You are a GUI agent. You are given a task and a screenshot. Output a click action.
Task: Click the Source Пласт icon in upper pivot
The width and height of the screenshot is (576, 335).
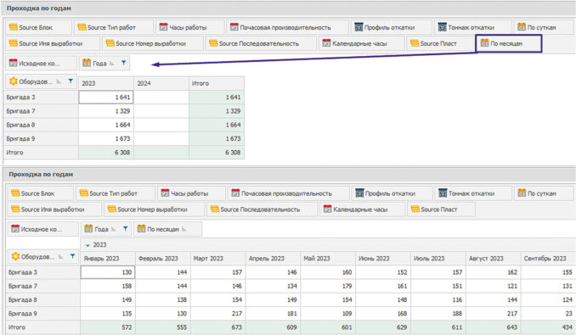[x=415, y=43]
